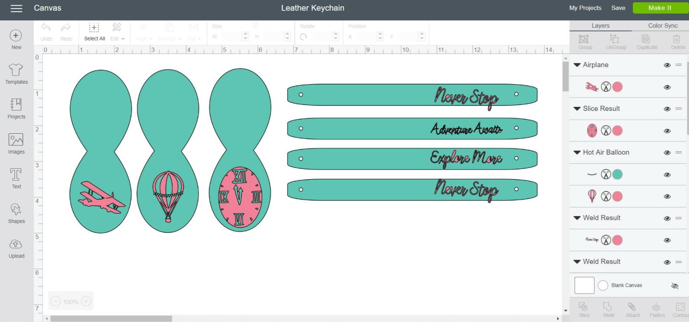Duplicate using the Layers panel icon
This screenshot has width=689, height=322.
647,41
